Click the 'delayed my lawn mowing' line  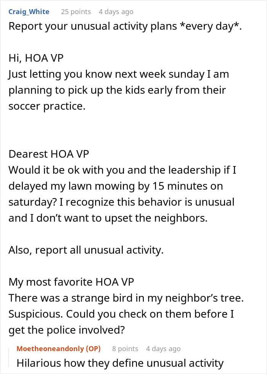[116, 186]
